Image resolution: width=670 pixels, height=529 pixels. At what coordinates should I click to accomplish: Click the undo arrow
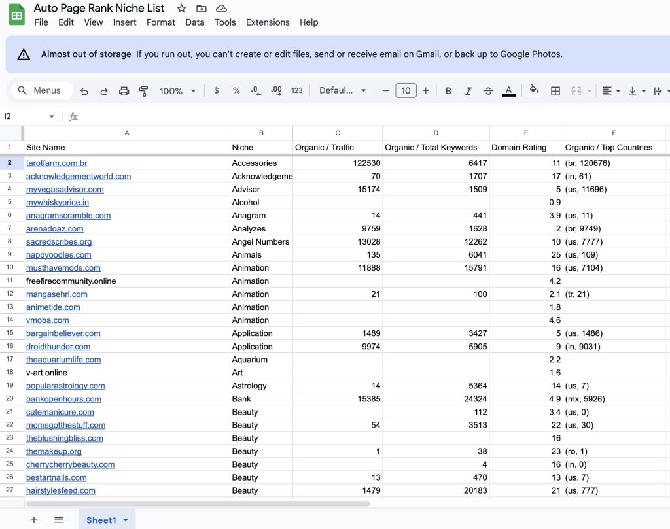point(84,91)
